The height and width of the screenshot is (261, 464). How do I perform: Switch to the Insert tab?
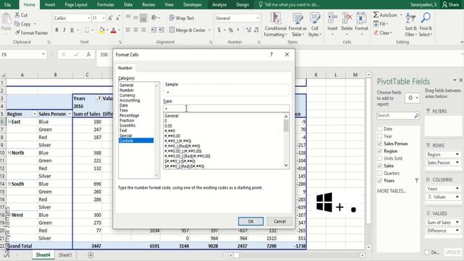pos(50,5)
